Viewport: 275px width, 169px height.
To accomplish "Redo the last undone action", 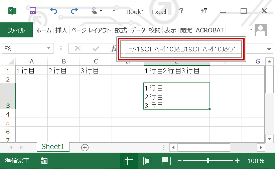I will pos(74,11).
